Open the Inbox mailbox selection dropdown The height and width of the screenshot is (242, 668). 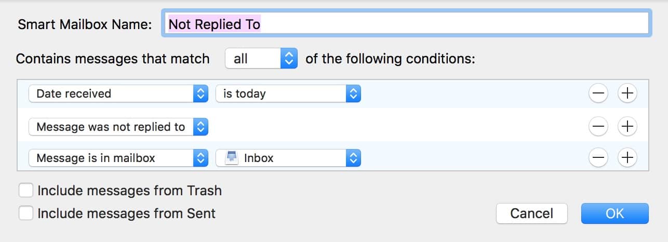point(288,158)
